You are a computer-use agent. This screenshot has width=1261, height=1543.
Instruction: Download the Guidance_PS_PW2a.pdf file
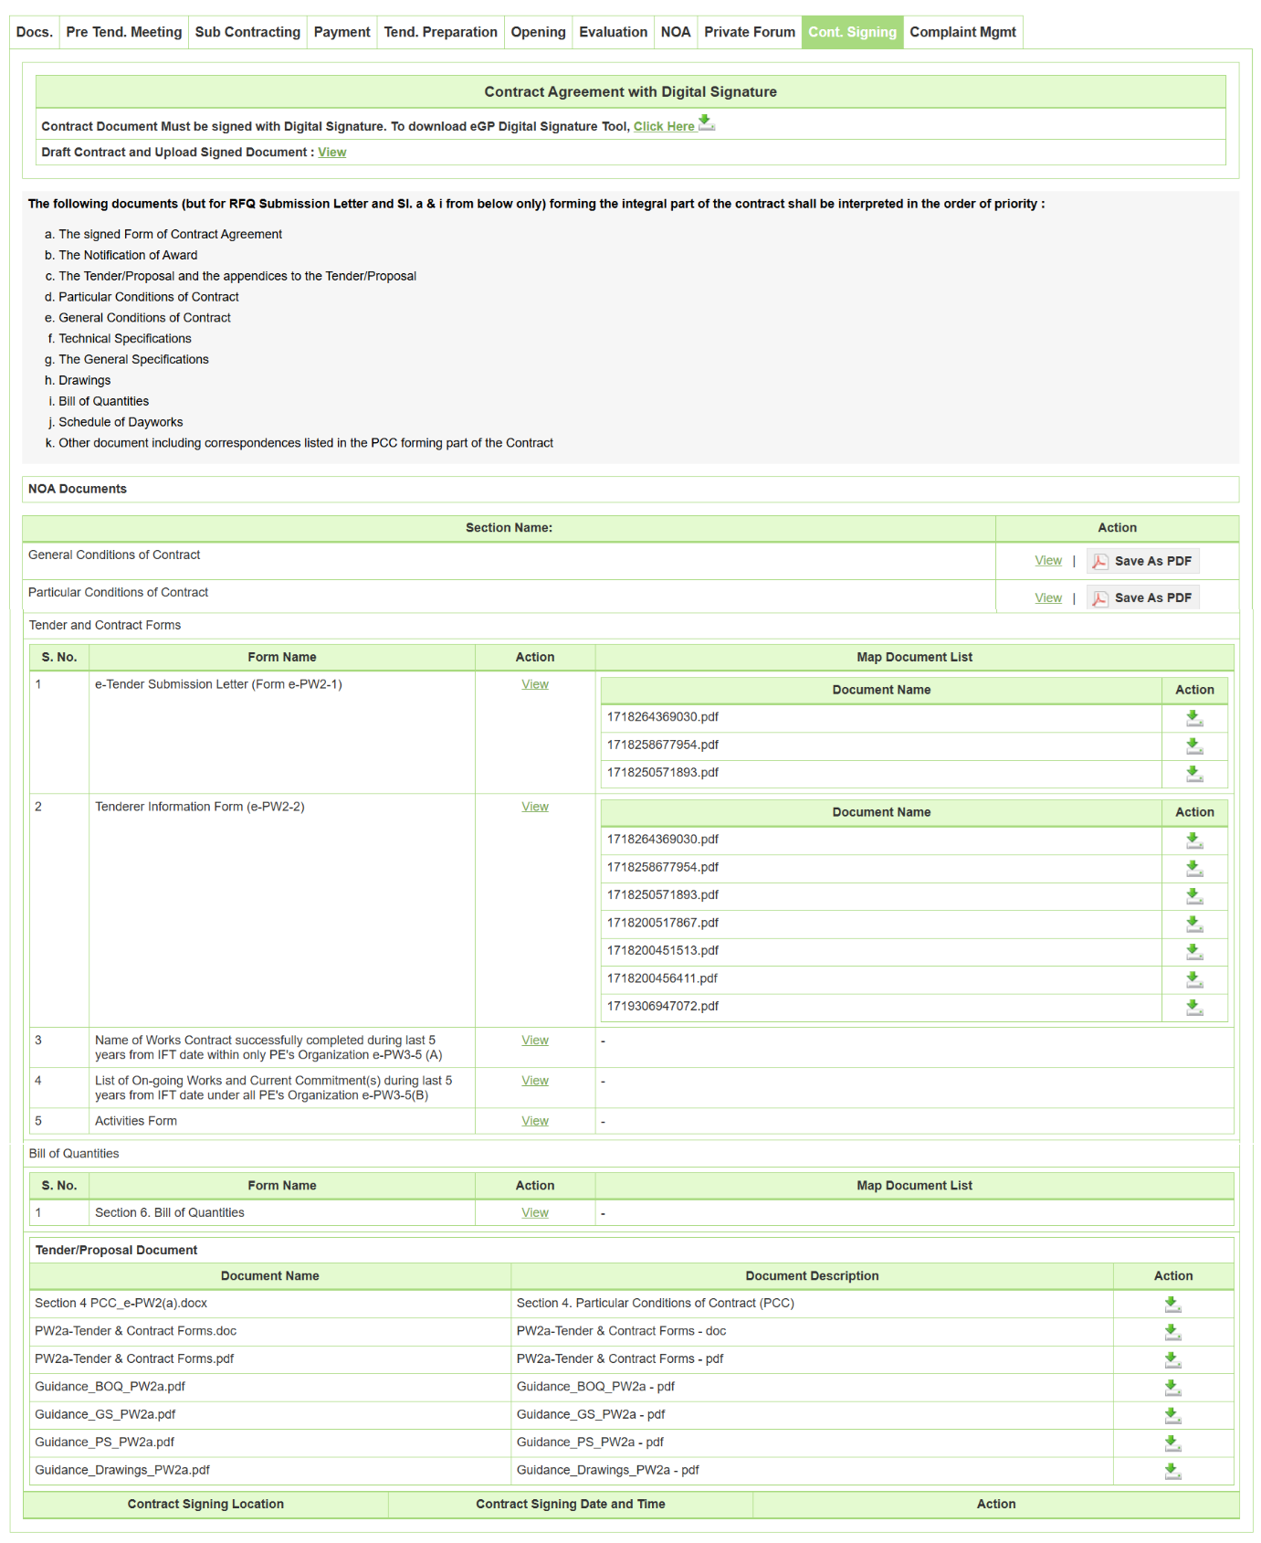1173,1443
